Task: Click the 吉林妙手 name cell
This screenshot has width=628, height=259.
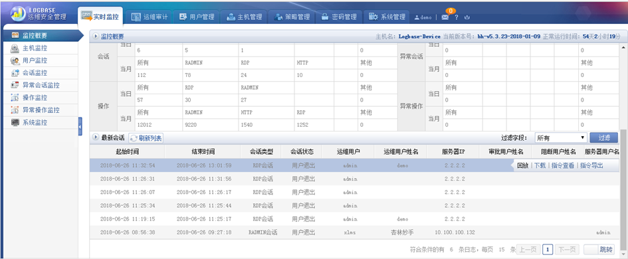Action: pos(402,232)
